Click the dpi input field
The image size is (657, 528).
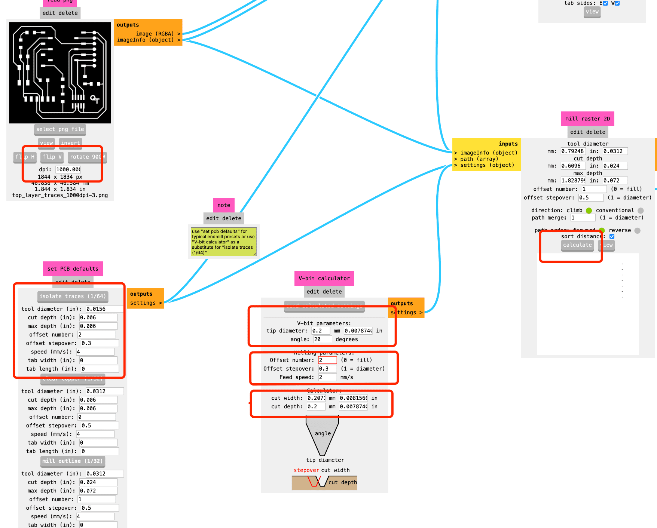click(x=68, y=169)
